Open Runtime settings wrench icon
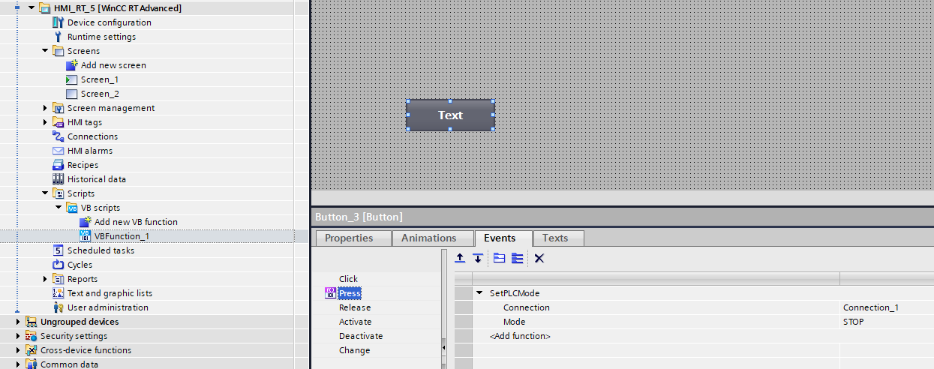This screenshot has height=369, width=934. 58,37
